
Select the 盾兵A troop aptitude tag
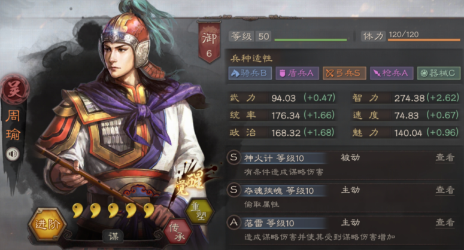(297, 73)
